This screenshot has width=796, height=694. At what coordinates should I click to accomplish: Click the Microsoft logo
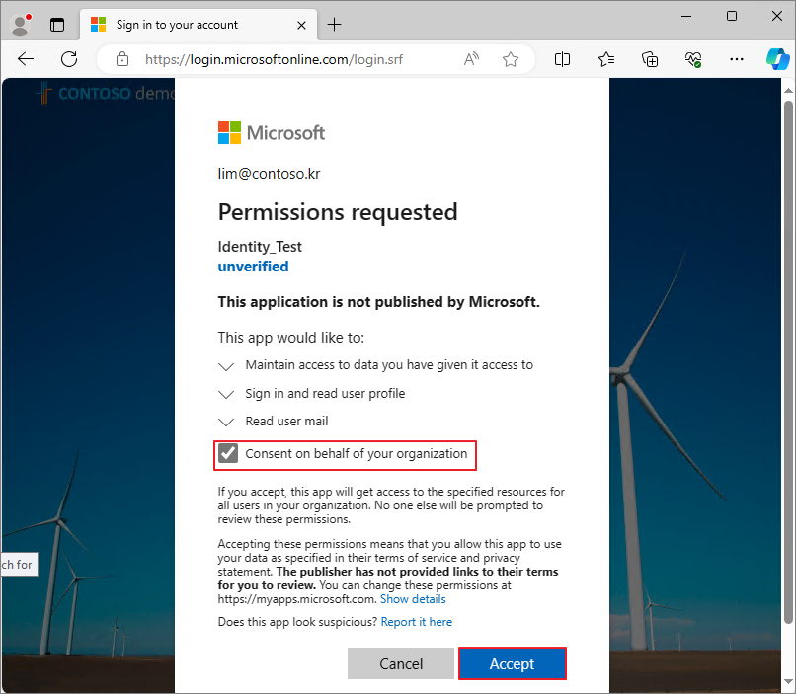click(x=272, y=133)
